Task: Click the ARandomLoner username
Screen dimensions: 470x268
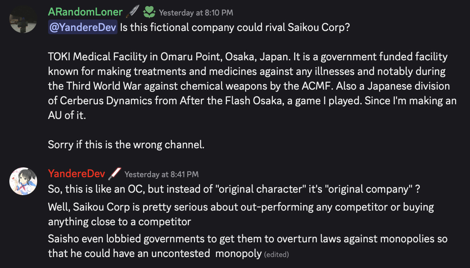Action: [85, 12]
